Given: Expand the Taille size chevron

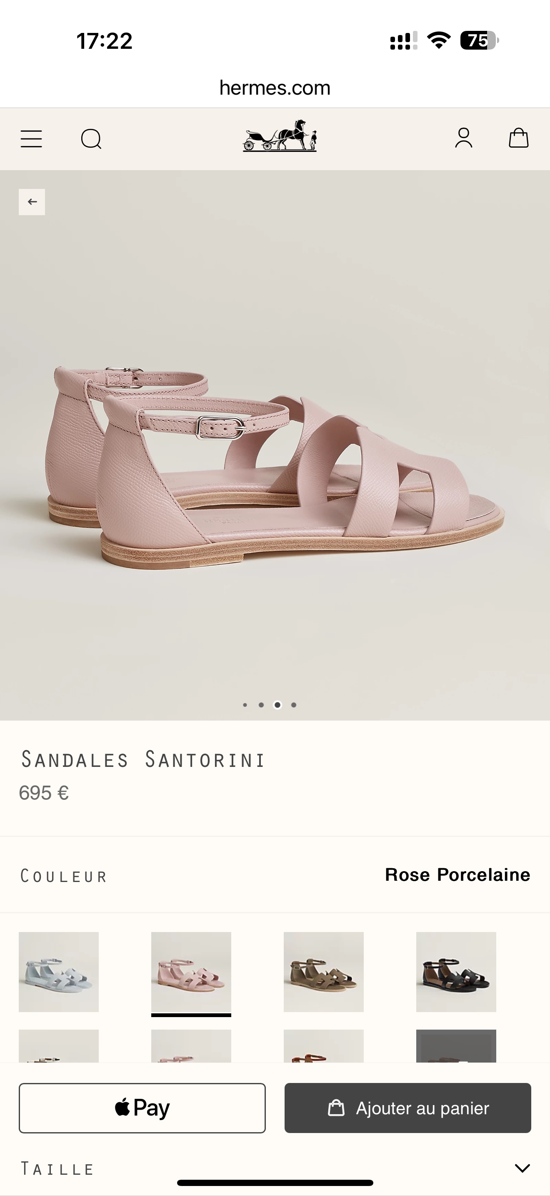Looking at the screenshot, I should tap(522, 1168).
